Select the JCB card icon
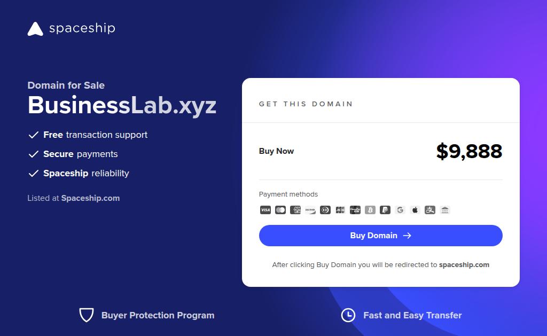The width and height of the screenshot is (547, 336). pyautogui.click(x=340, y=210)
